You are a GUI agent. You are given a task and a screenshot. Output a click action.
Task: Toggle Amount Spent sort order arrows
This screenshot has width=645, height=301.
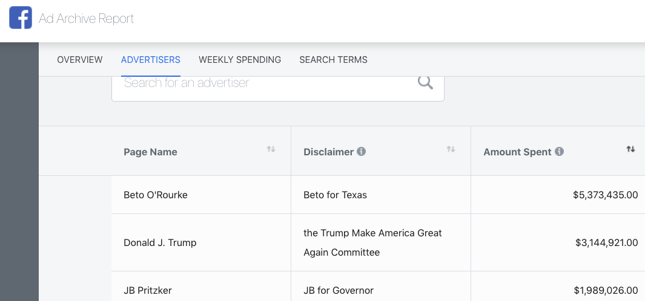coord(630,149)
